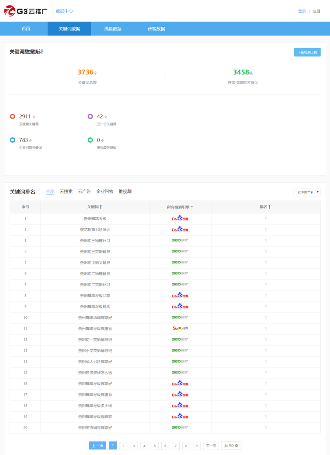Screen dimensions: 330x455
Task: Click the 数据中心 header link
Action: pyautogui.click(x=64, y=11)
